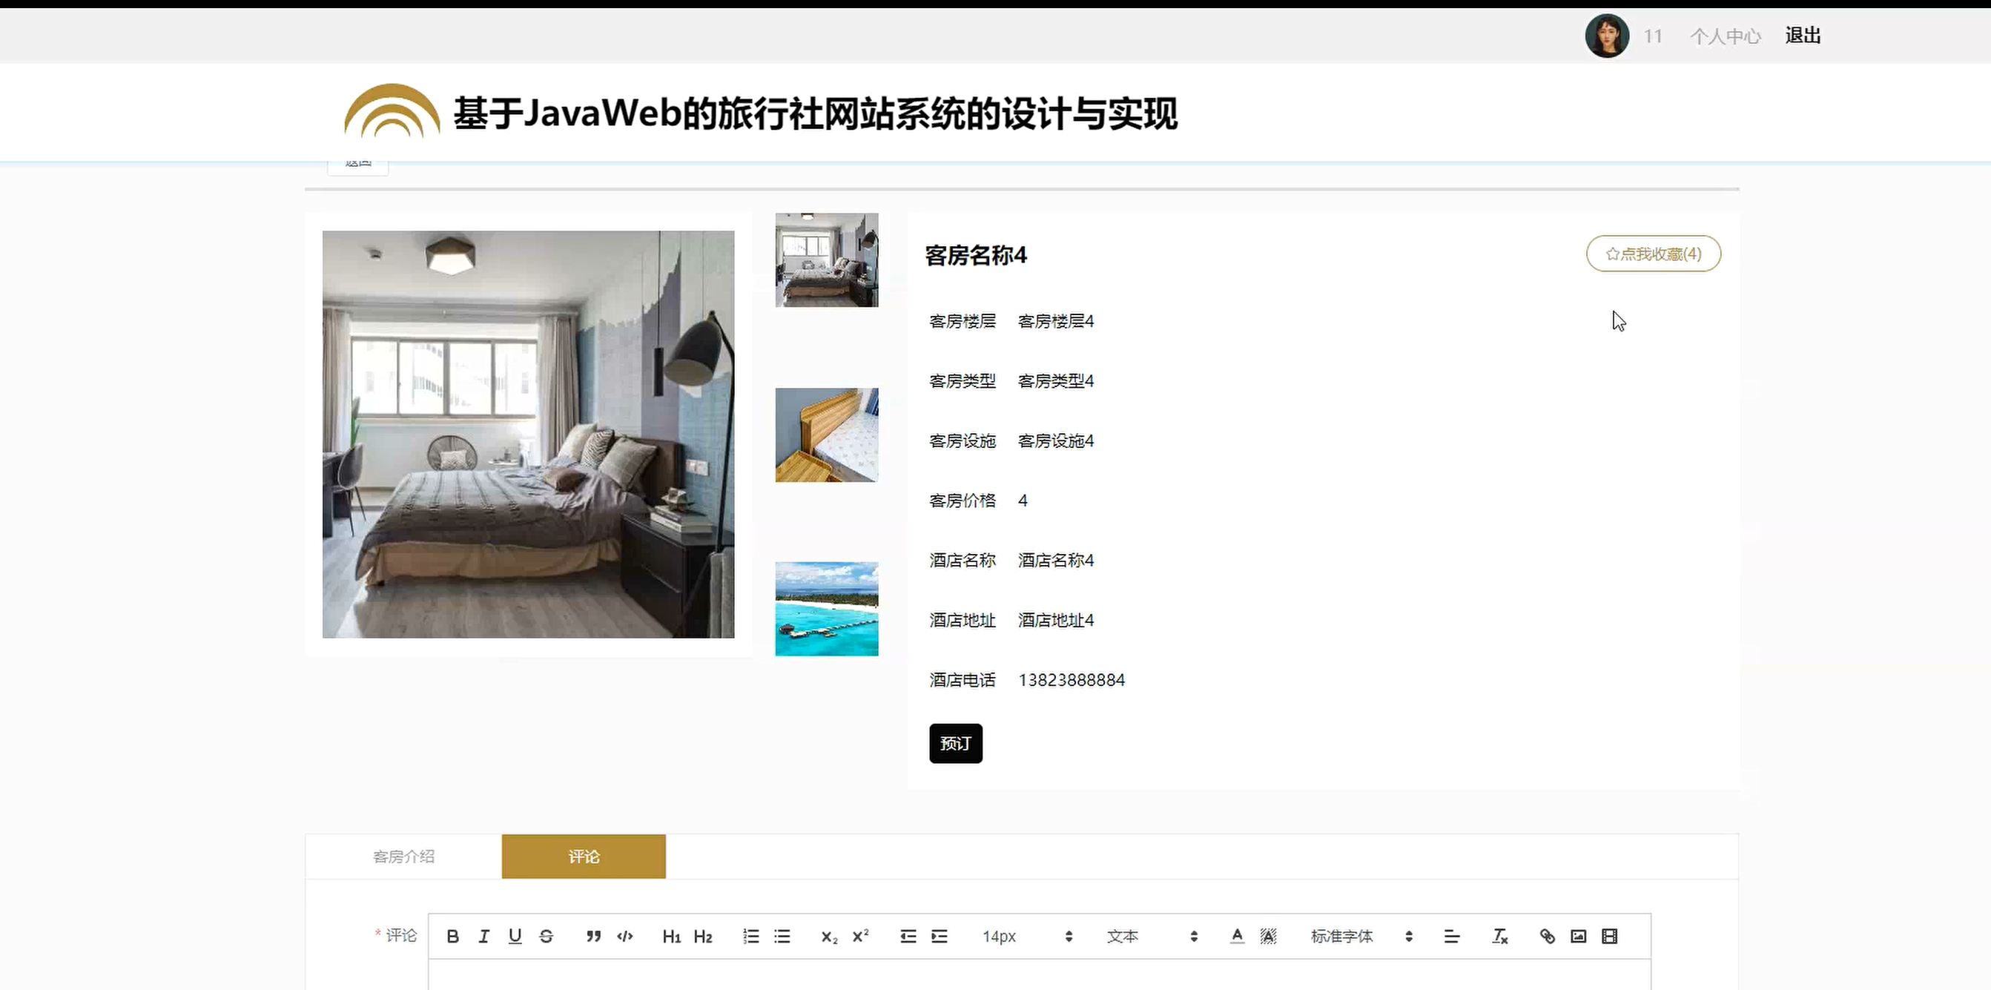The height and width of the screenshot is (990, 1991).
Task: Click the 预订 booking button
Action: tap(955, 744)
